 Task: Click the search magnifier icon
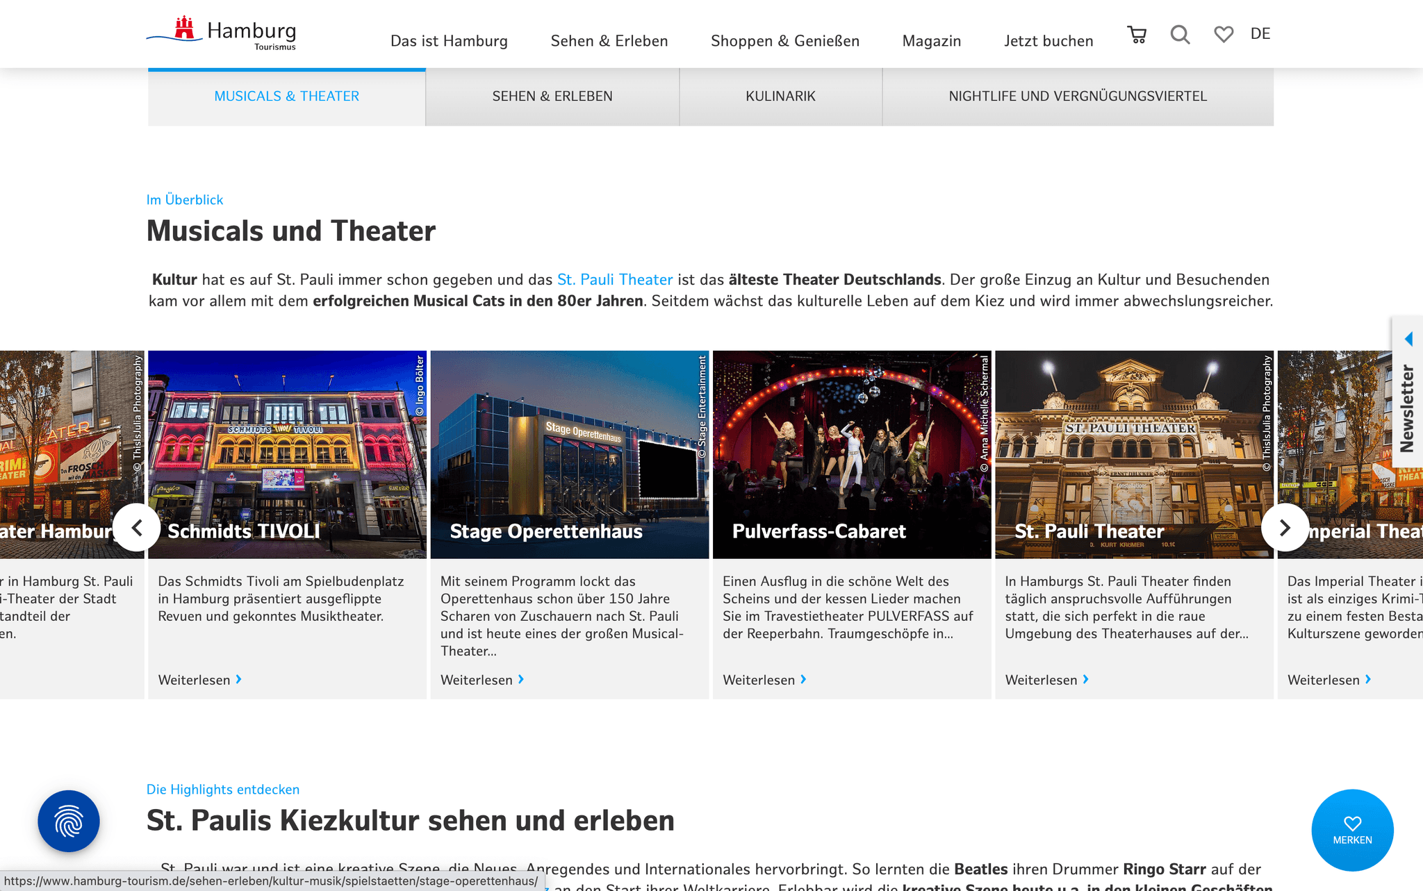(1180, 35)
